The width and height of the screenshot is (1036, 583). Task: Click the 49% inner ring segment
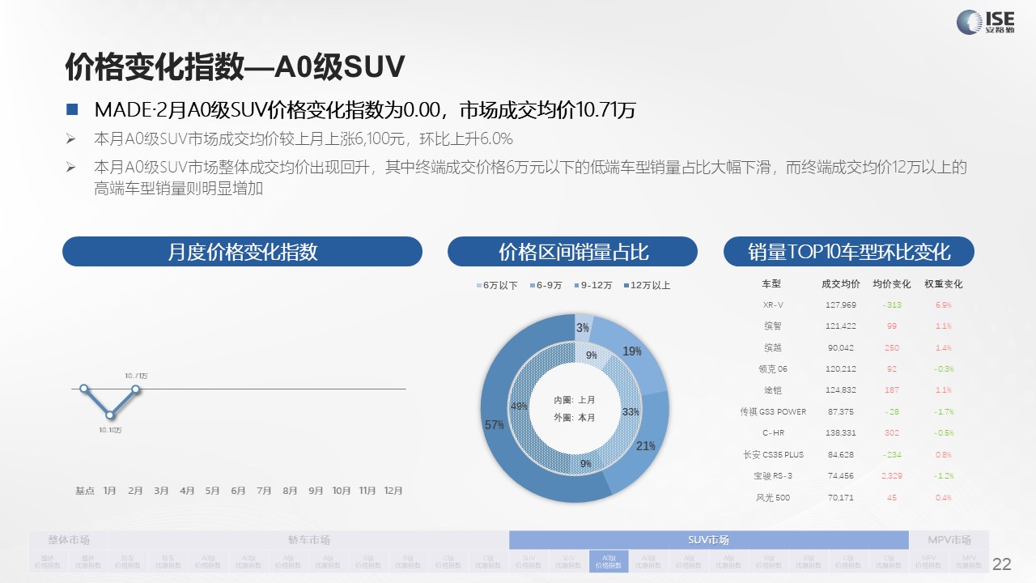pos(519,406)
